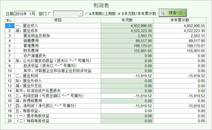Viewport: 212px width, 130px height.
Task: Click the No. column header
Action: [10, 20]
